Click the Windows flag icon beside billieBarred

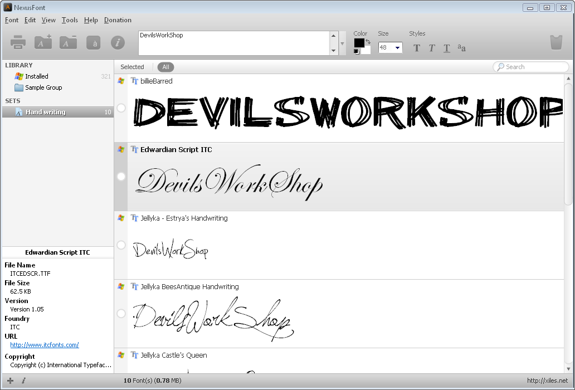(121, 81)
